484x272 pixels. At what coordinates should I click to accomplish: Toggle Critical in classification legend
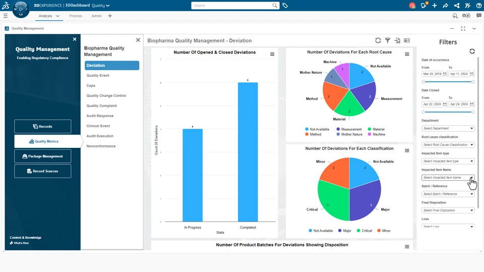click(x=364, y=231)
